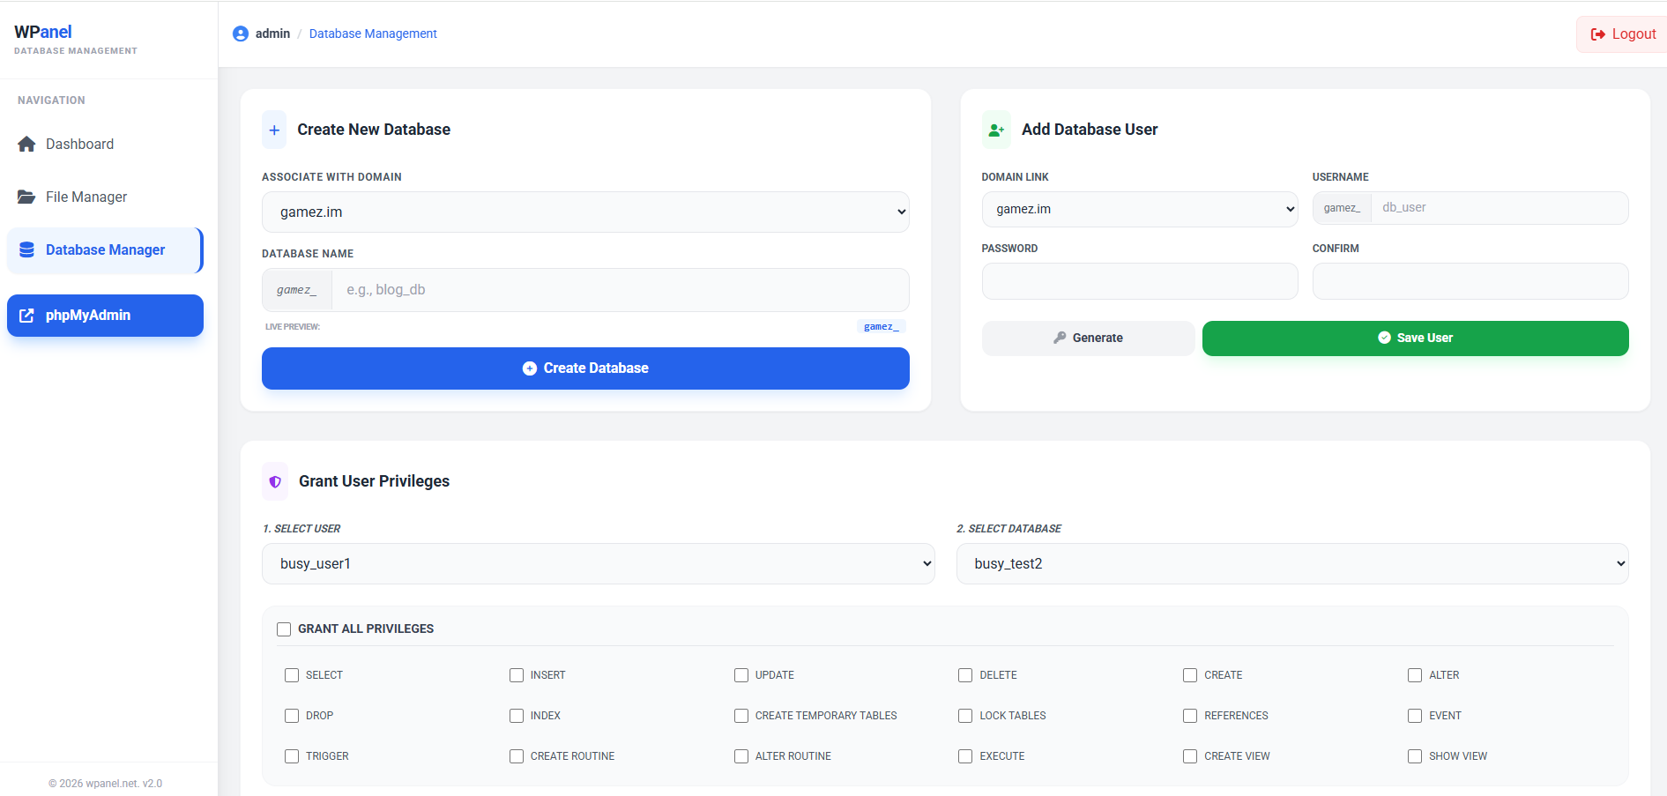
Task: Click the shield icon beside Grant User Privileges
Action: coord(274,481)
